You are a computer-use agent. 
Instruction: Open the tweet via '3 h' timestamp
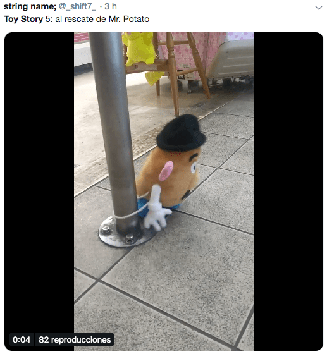111,6
